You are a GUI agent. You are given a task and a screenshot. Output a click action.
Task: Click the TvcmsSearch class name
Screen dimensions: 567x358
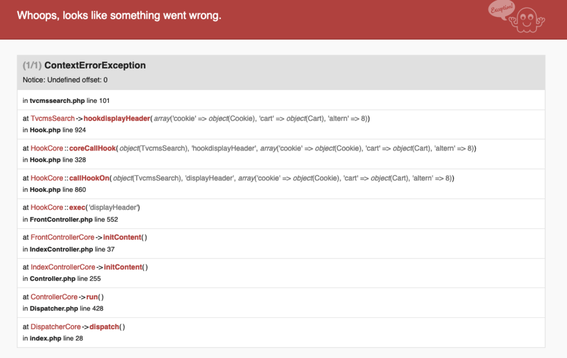[x=53, y=118]
